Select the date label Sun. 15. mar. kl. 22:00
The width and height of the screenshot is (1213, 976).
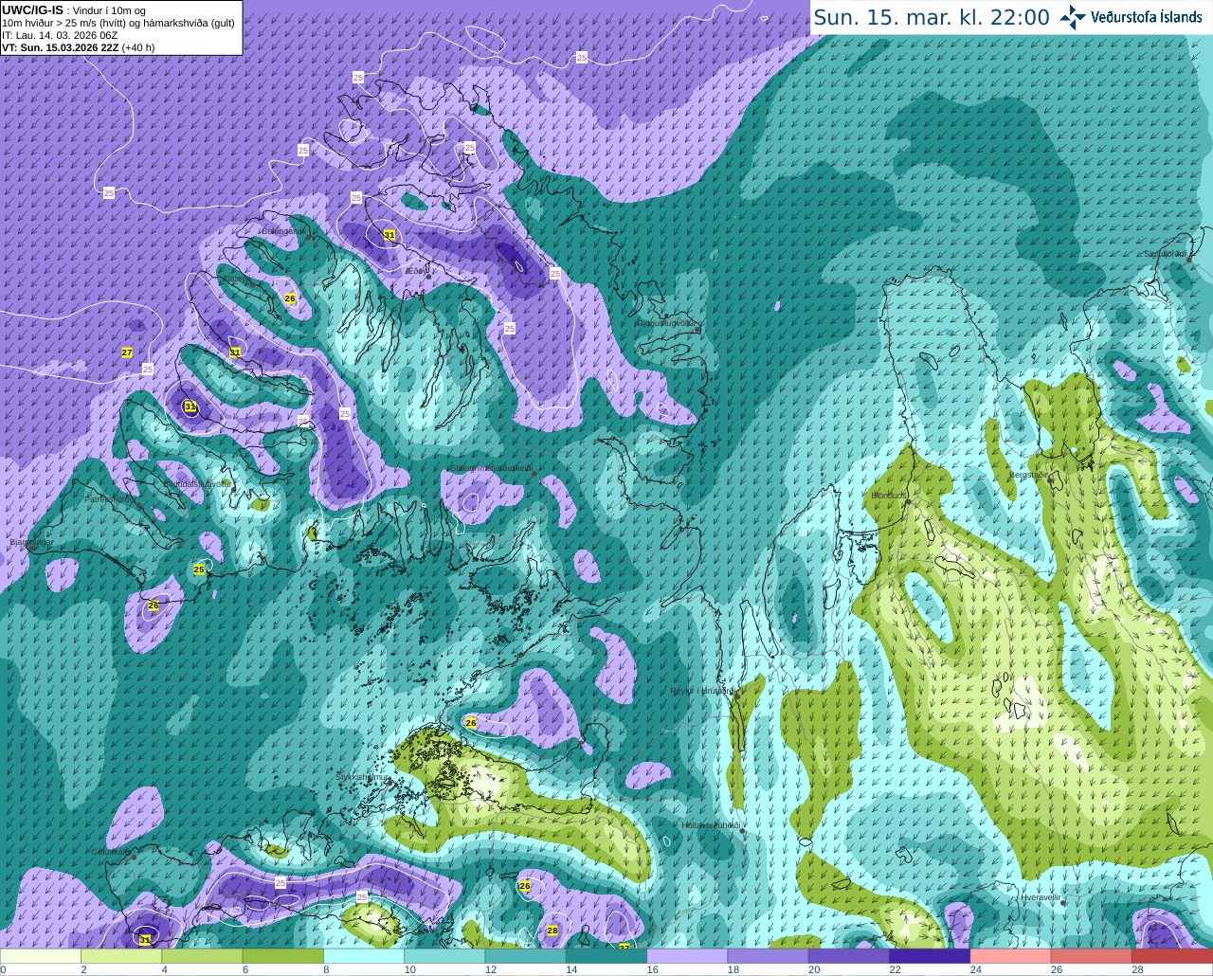932,17
